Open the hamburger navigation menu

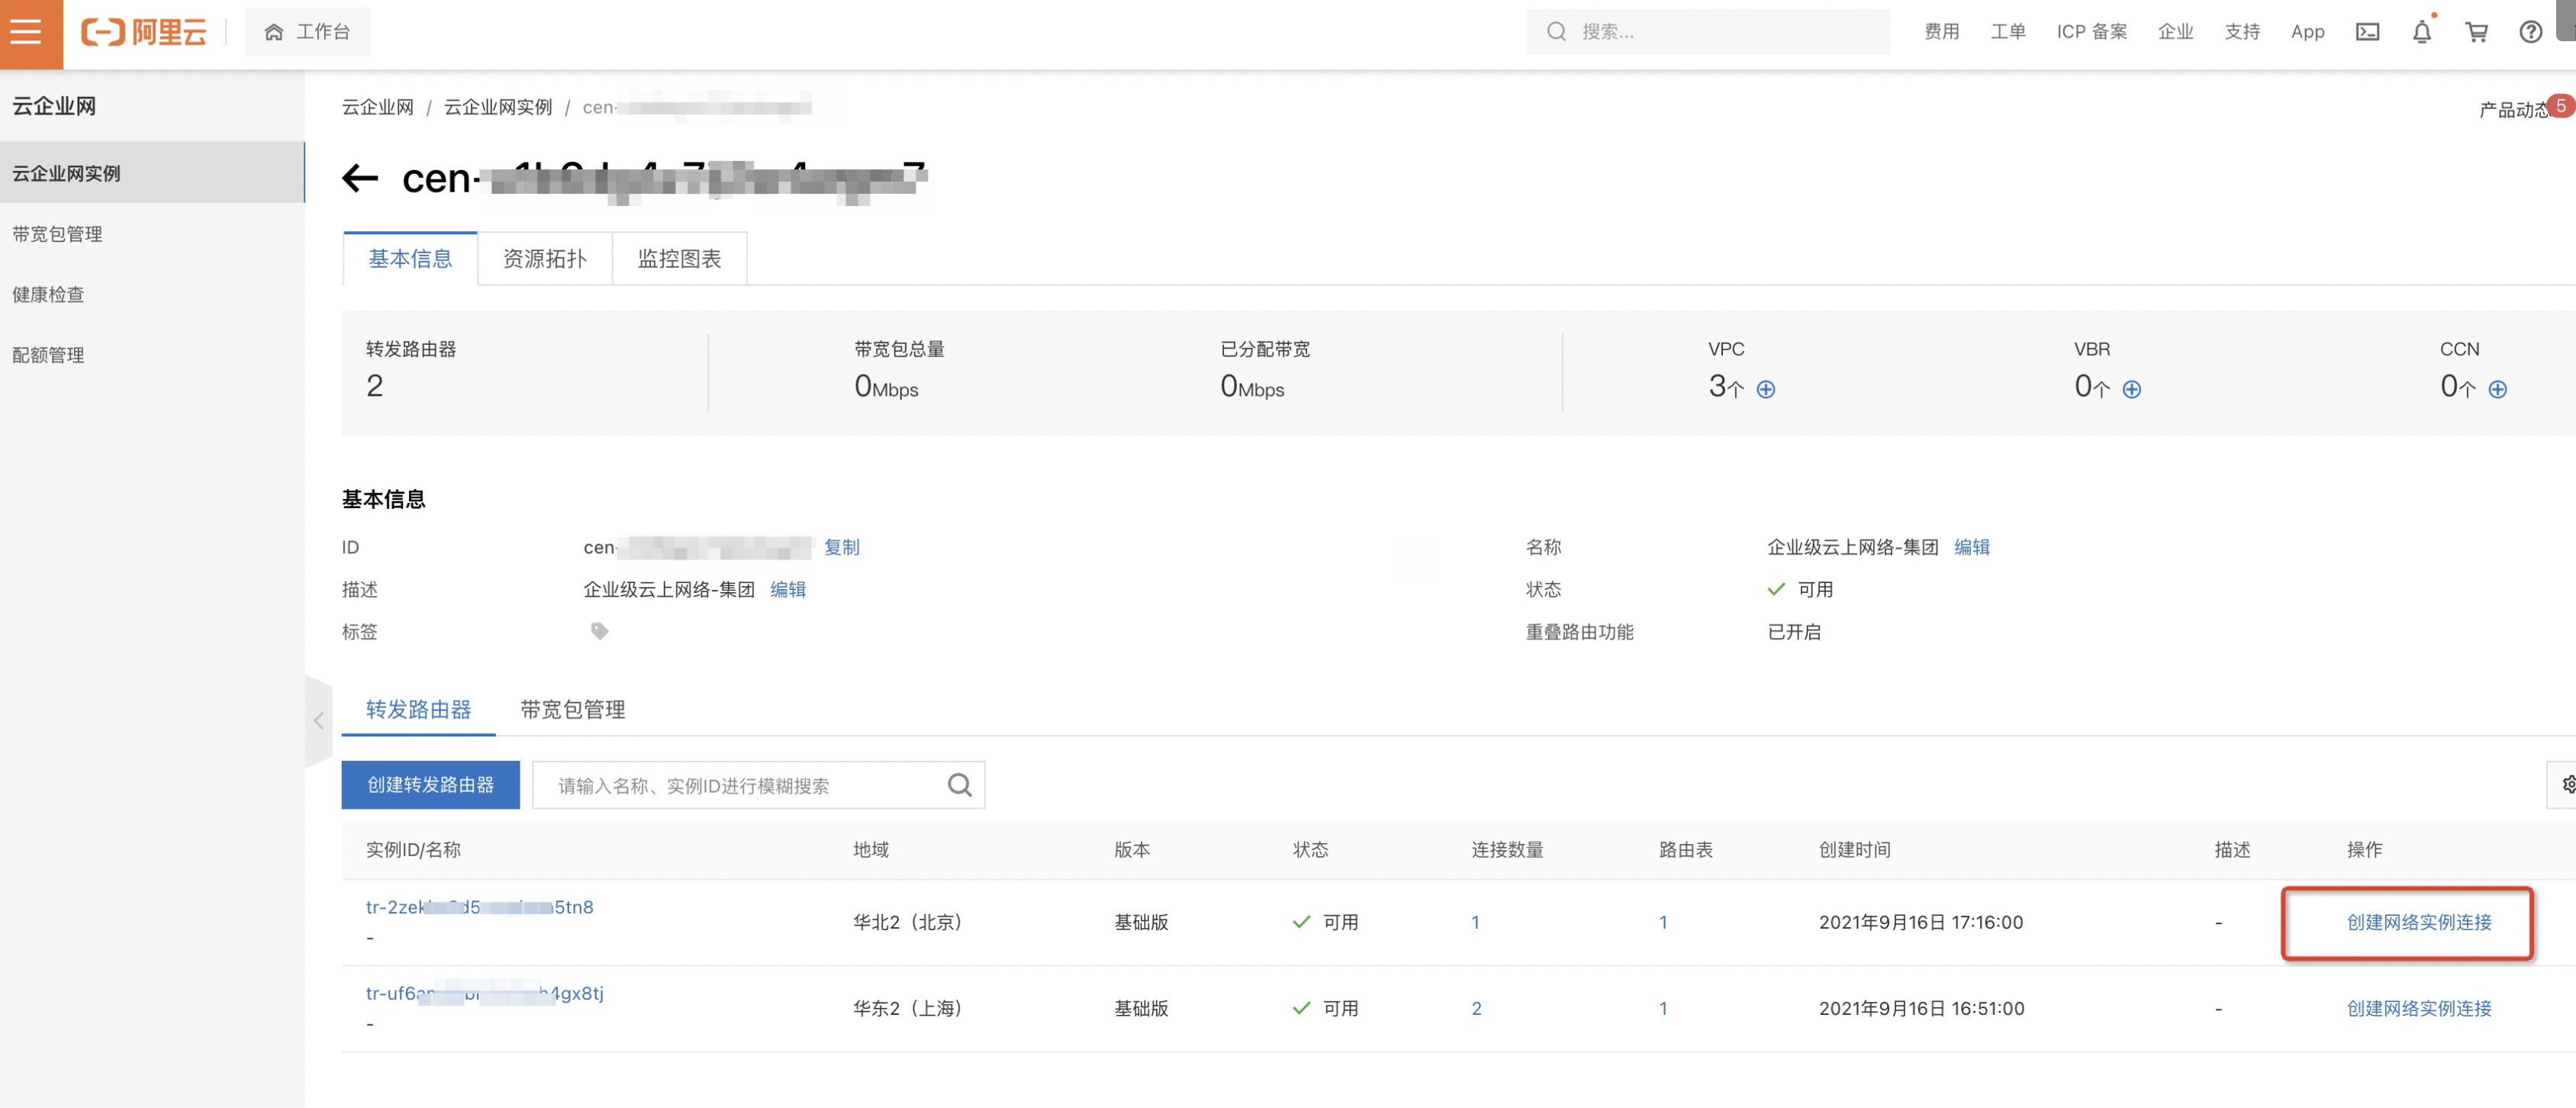pyautogui.click(x=27, y=32)
